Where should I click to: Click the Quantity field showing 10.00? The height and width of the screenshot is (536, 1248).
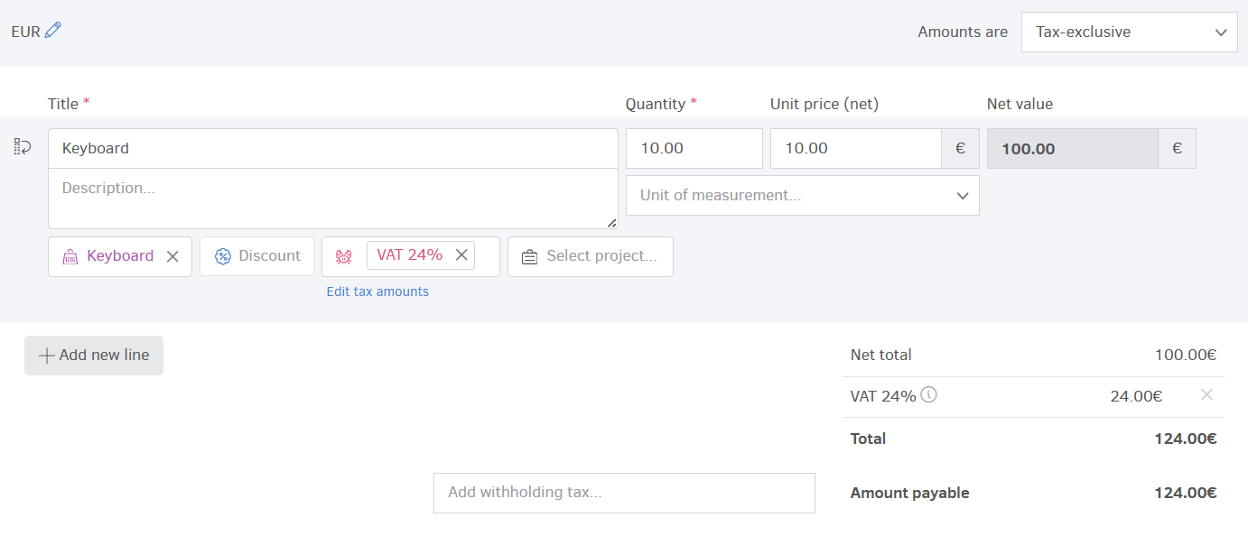click(694, 148)
